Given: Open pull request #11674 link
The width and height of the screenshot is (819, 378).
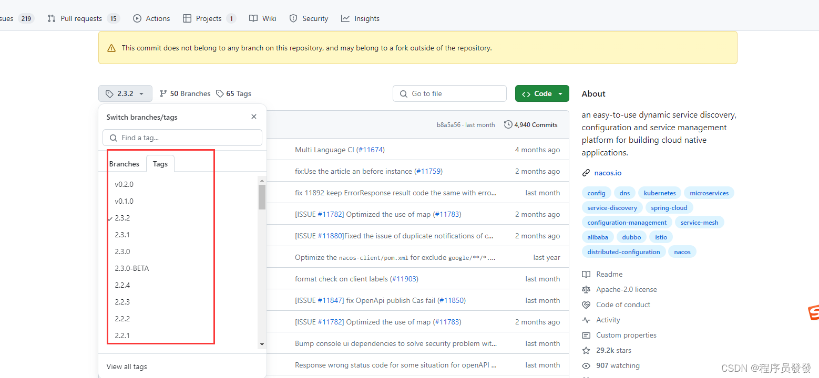Looking at the screenshot, I should 371,150.
